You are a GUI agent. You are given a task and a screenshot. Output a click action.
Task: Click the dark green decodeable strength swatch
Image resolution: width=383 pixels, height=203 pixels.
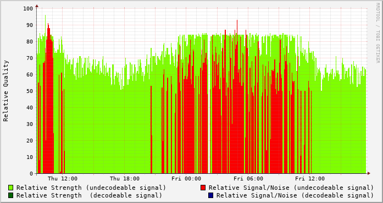tap(11, 195)
